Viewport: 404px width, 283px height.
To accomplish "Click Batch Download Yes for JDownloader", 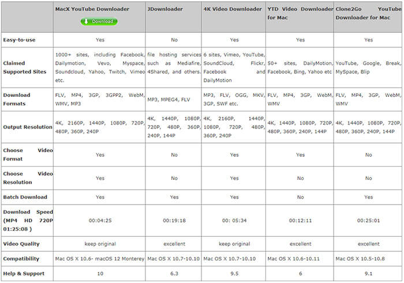I will (x=174, y=197).
